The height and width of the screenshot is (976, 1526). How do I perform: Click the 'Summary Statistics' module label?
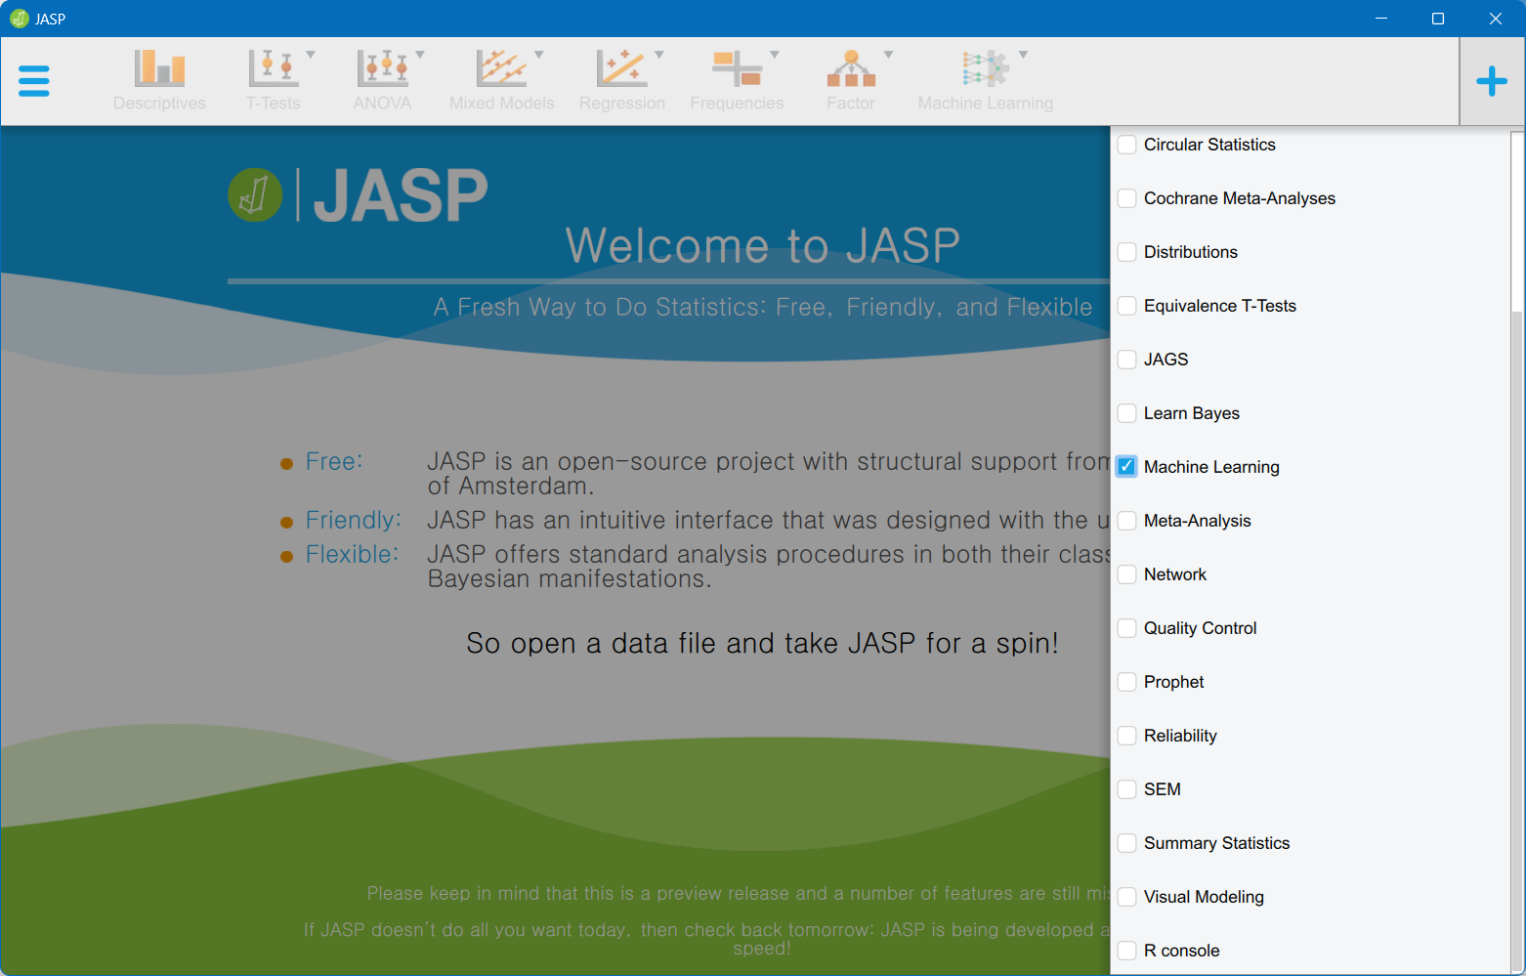coord(1216,843)
